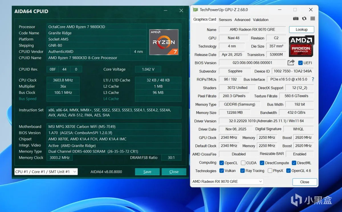Open the Advanced tab
Viewport: 342px width, 212px height.
pyautogui.click(x=242, y=20)
